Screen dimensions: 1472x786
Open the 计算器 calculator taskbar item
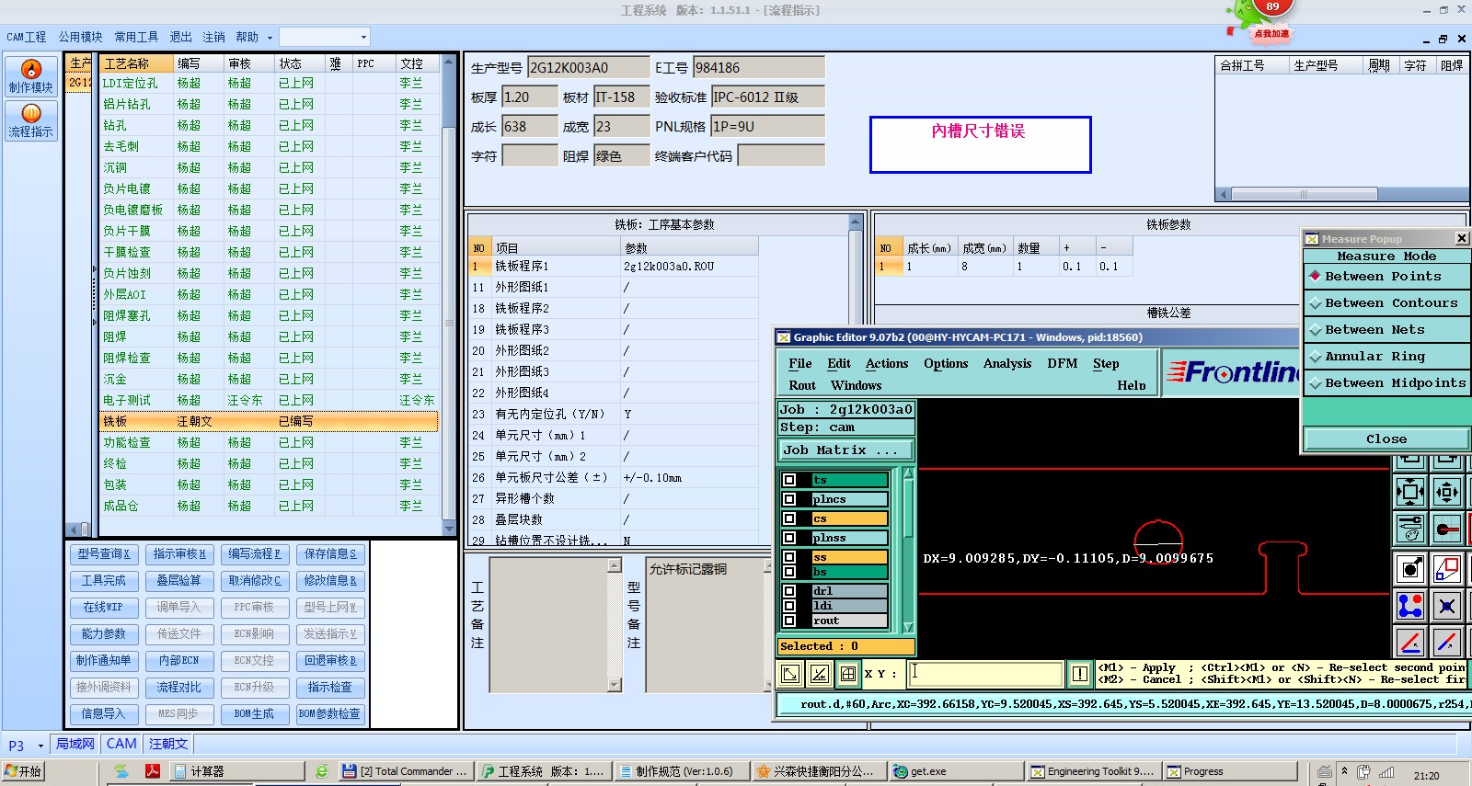(x=237, y=771)
